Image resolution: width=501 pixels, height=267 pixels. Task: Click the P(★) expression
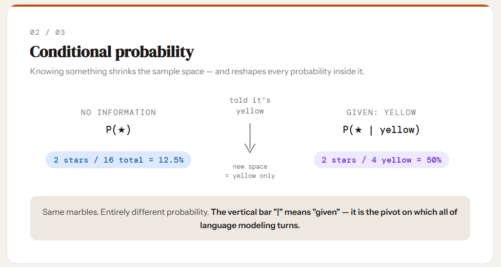pyautogui.click(x=118, y=130)
